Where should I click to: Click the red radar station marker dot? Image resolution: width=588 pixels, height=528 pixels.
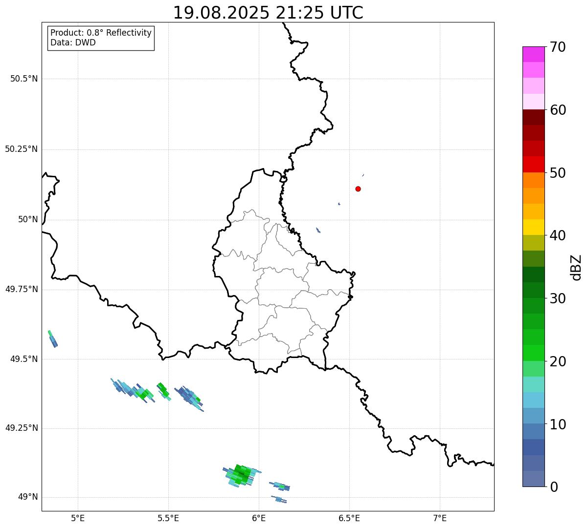pos(358,189)
